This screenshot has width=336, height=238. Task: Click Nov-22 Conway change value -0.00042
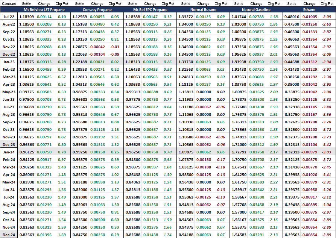(97, 47)
